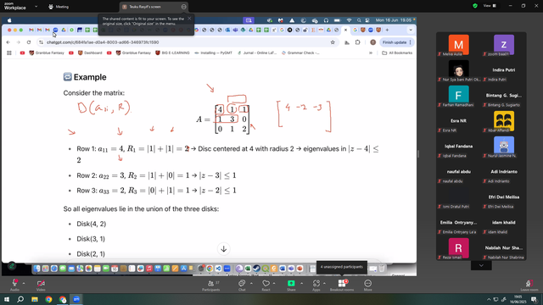This screenshot has width=543, height=305.
Task: Select Nur Sya'bani's avatar tile
Action: pos(458,70)
